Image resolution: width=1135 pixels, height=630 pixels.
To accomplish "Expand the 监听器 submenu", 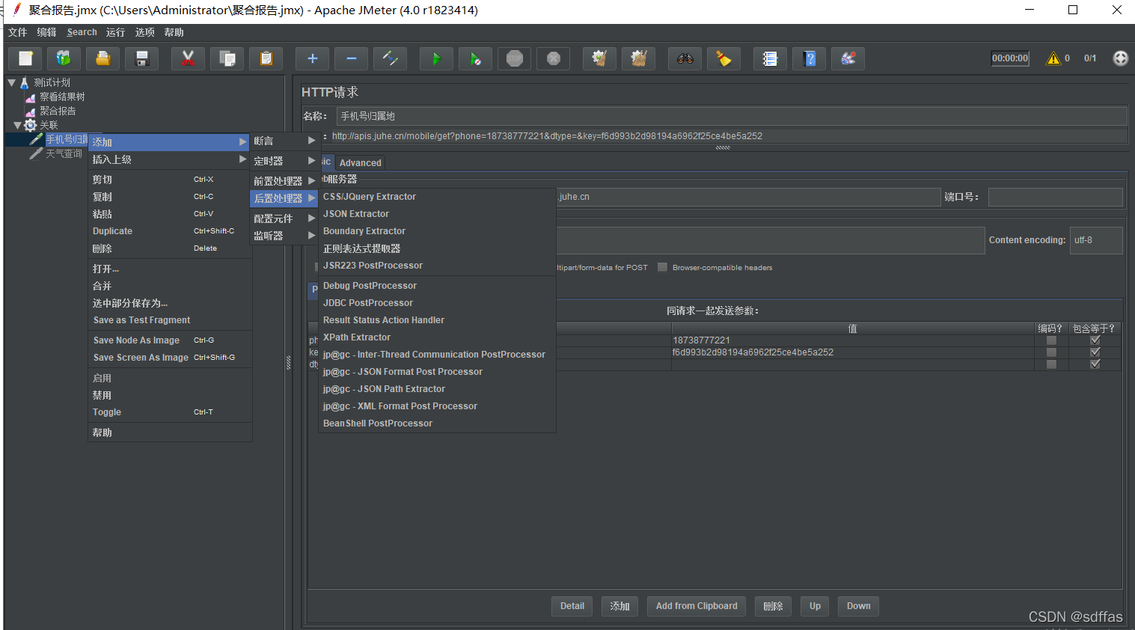I will coord(284,236).
